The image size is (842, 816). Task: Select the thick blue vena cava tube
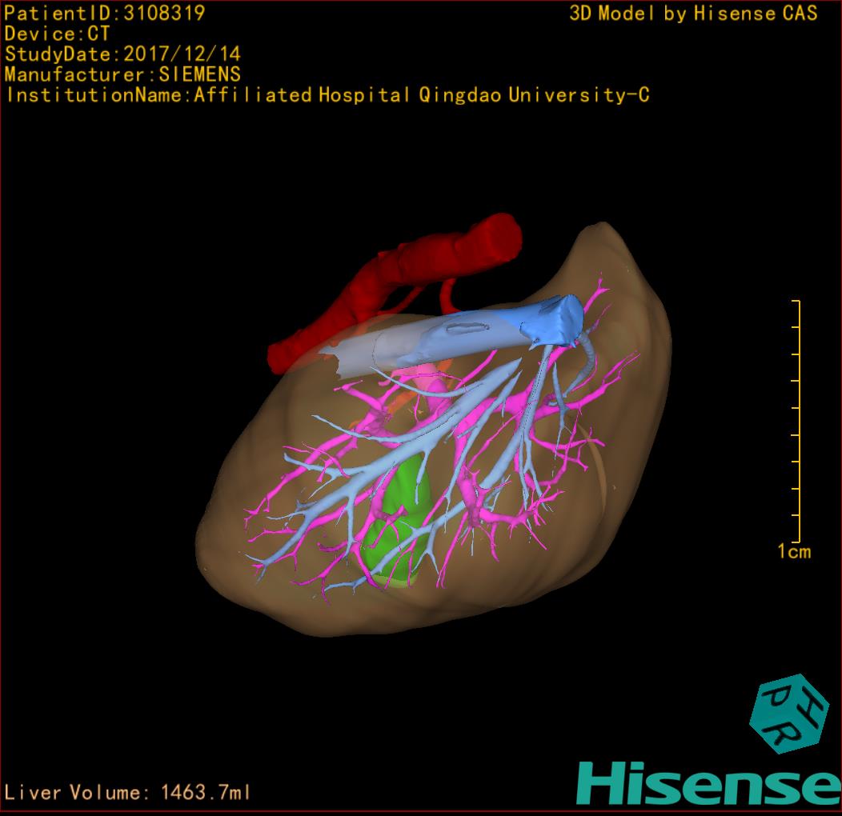point(512,326)
